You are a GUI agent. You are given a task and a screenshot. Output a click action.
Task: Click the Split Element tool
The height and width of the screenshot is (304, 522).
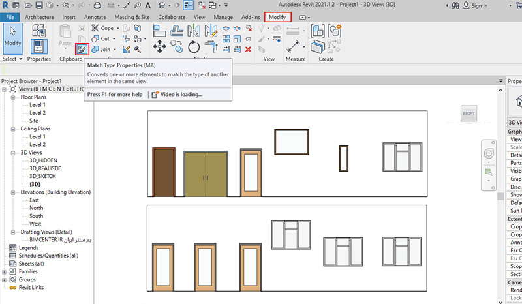pyautogui.click(x=226, y=28)
